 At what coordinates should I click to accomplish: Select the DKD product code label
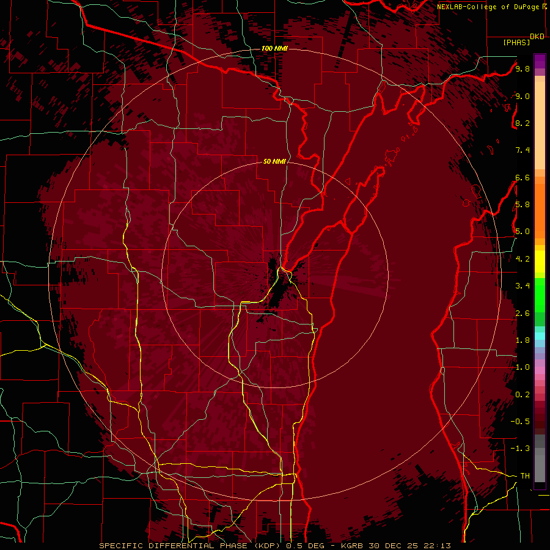coord(537,37)
